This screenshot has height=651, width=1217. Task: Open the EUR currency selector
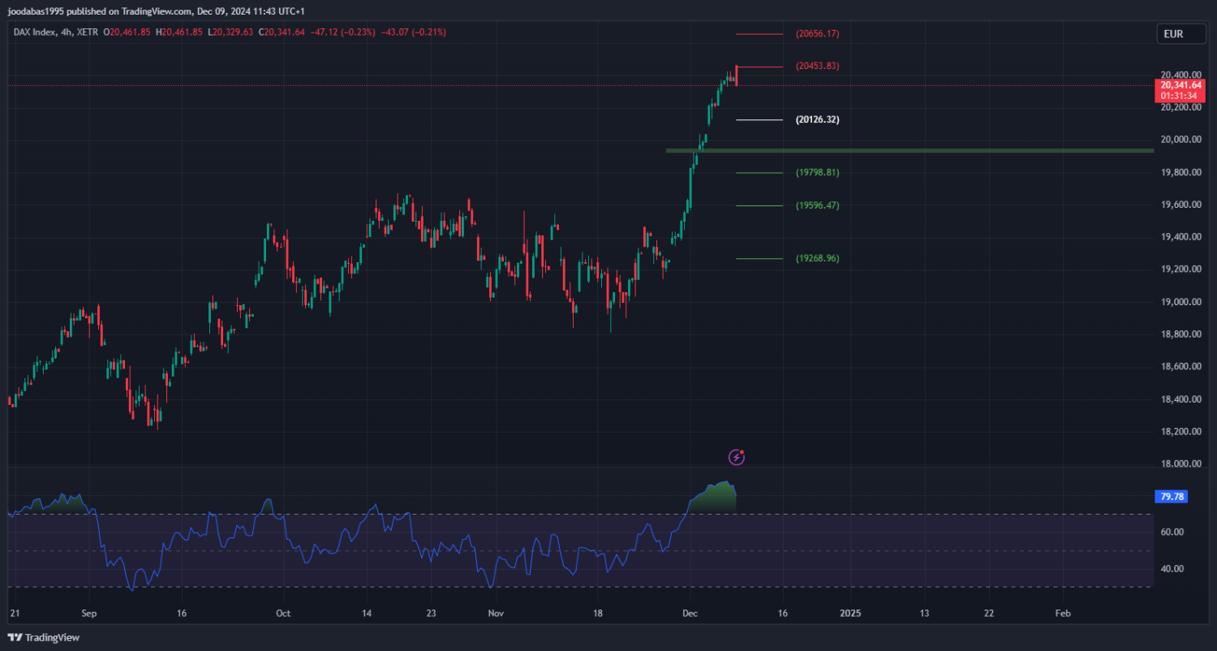pyautogui.click(x=1173, y=34)
